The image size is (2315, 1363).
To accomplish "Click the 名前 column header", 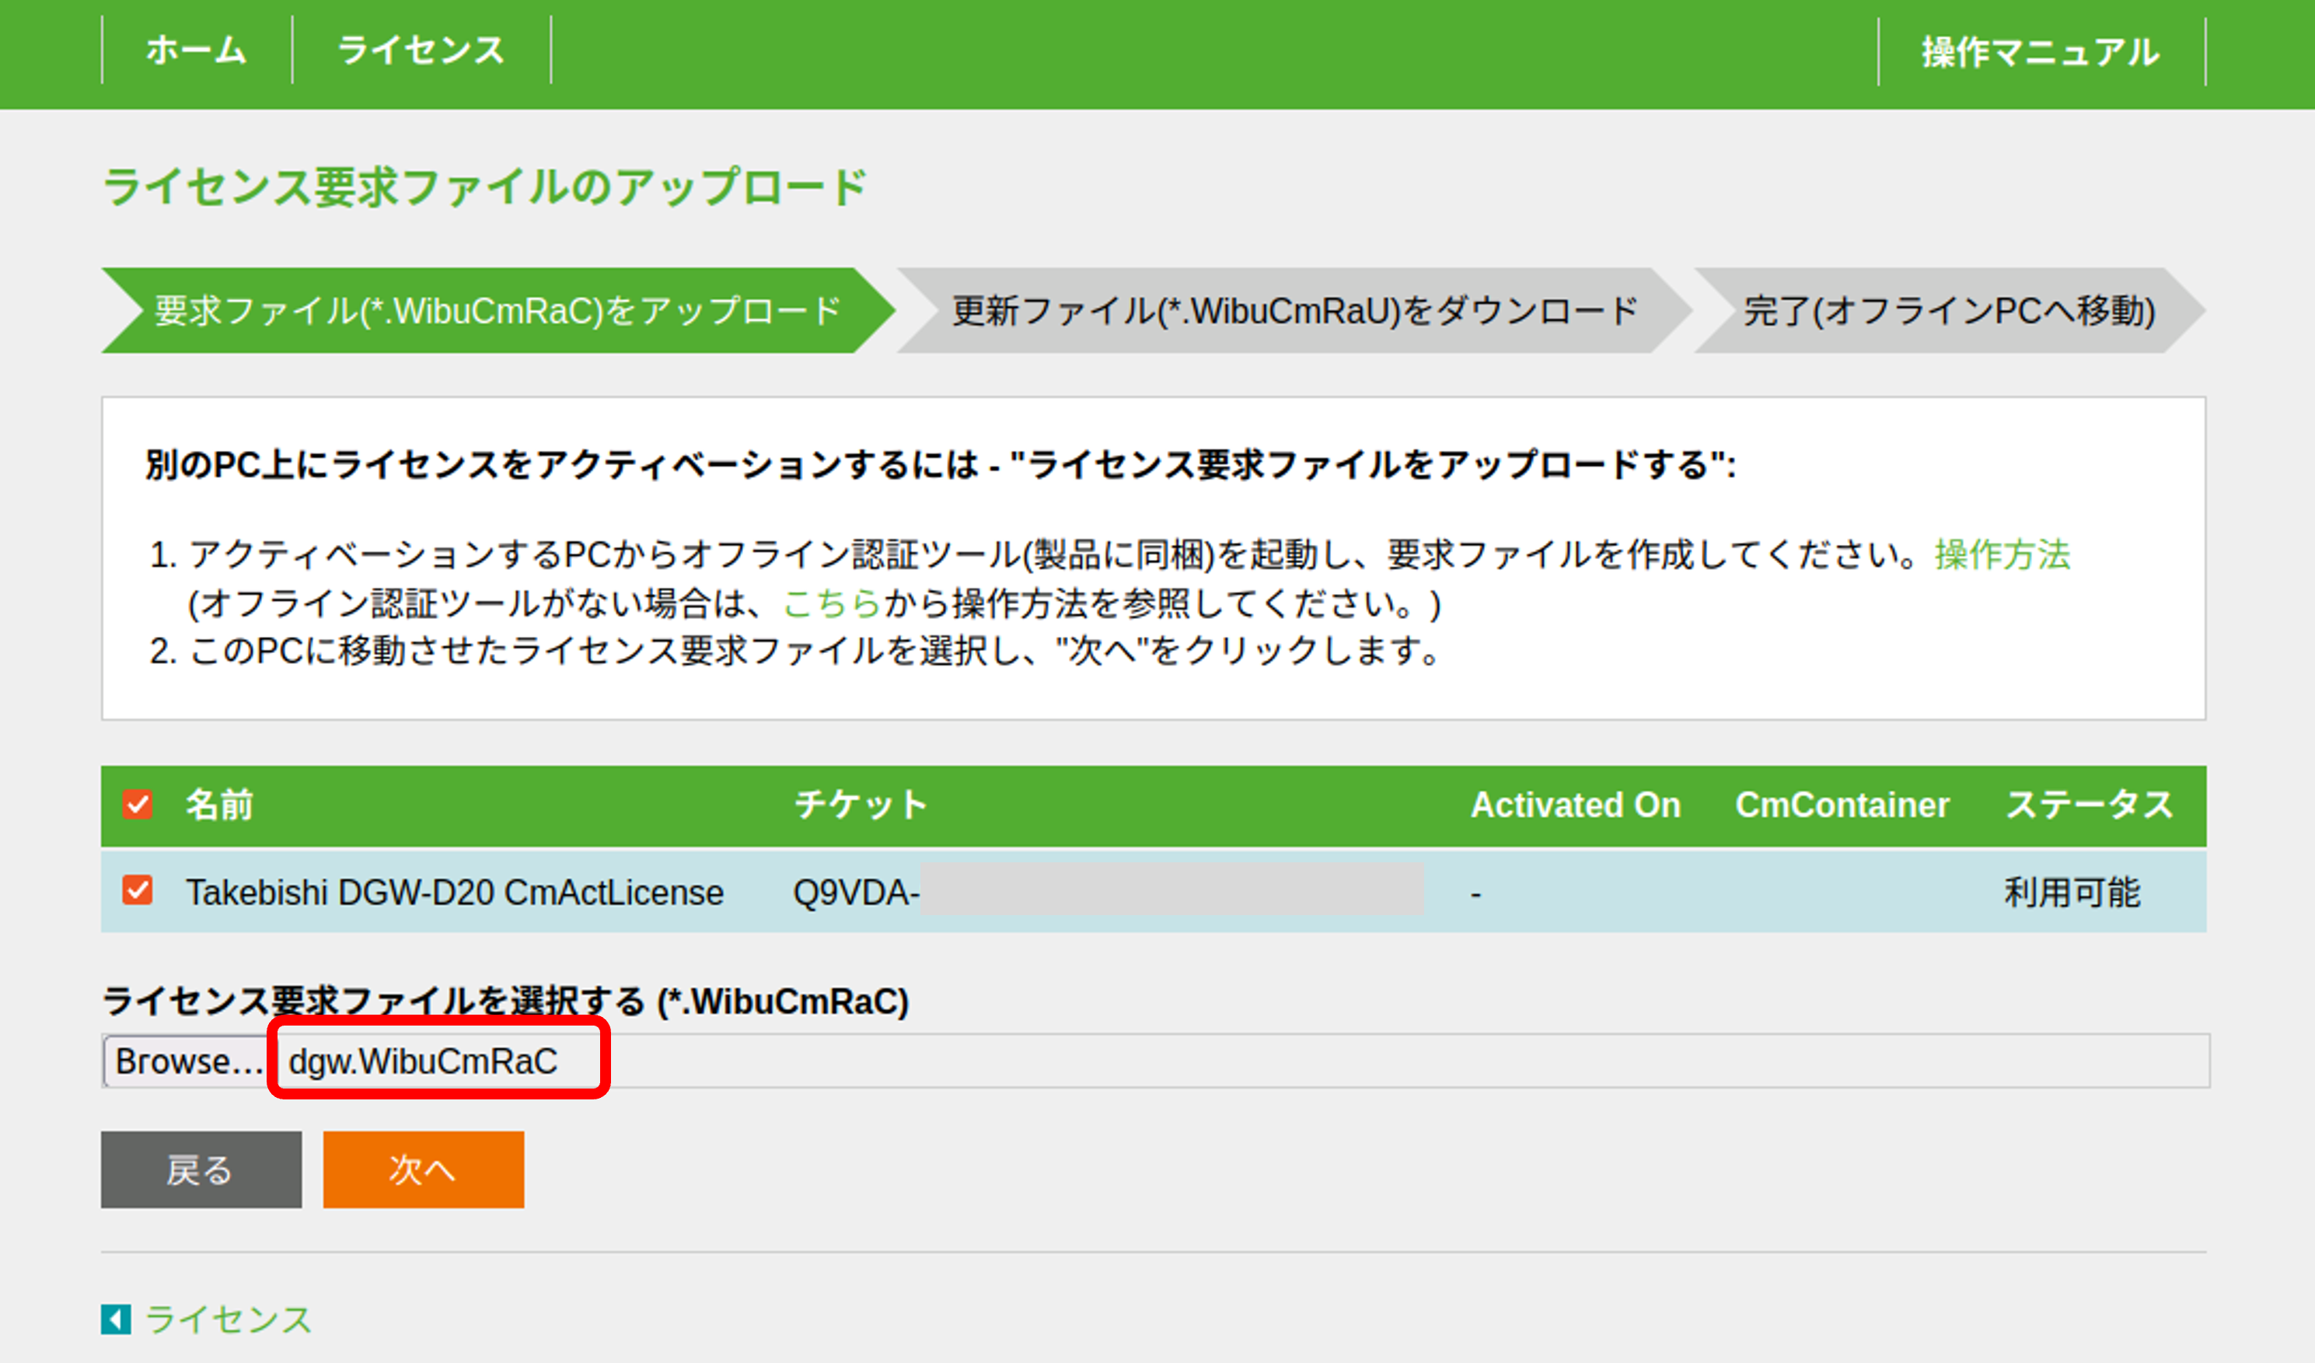I will coord(219,805).
